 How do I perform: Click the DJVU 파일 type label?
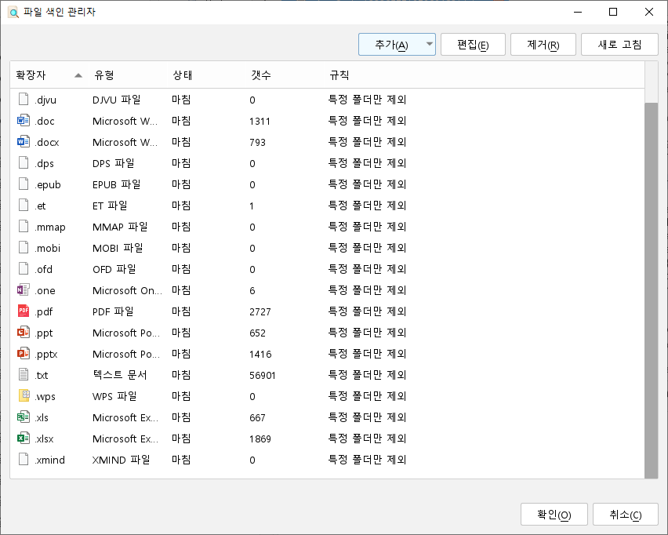coord(116,100)
